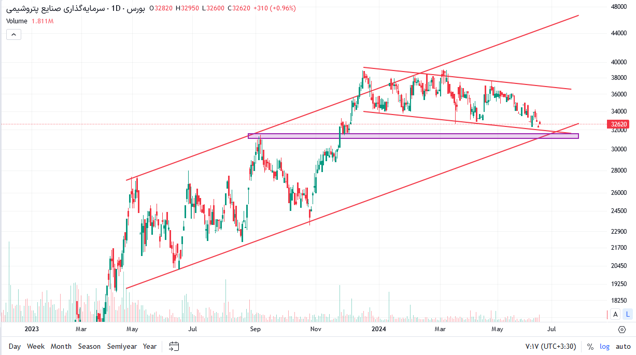The height and width of the screenshot is (355, 636).
Task: Click the A auto-scale button
Action: click(615, 314)
